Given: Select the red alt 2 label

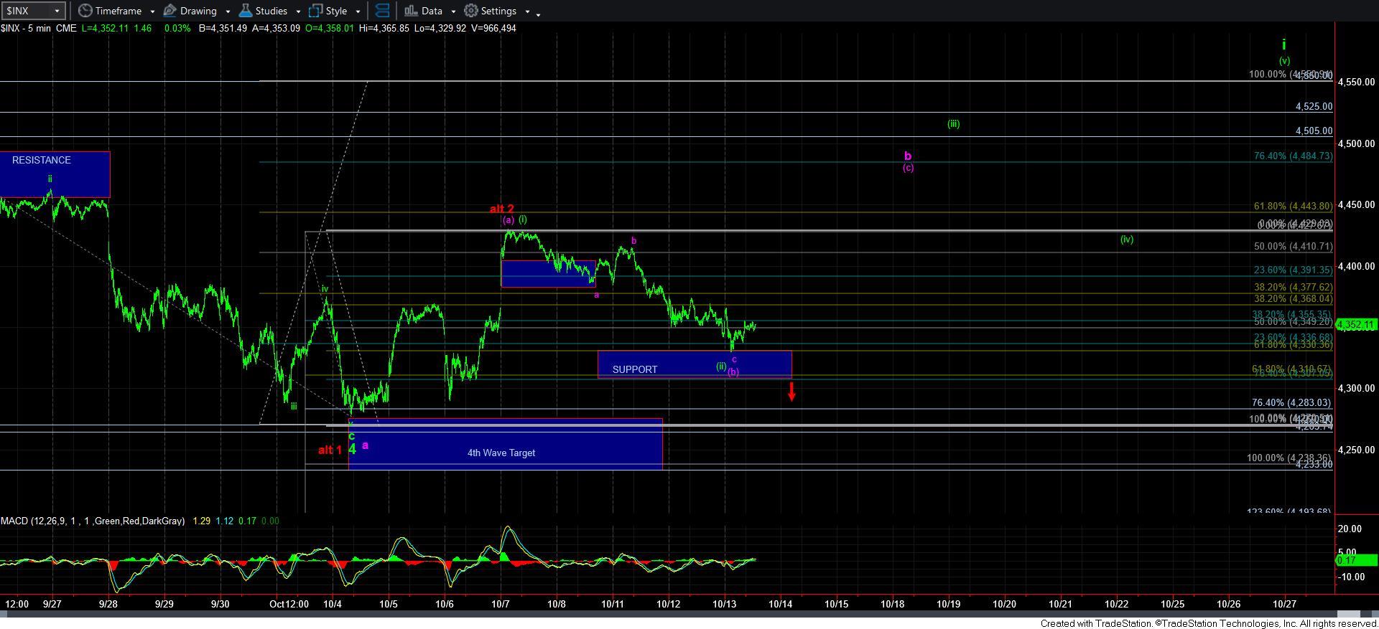Looking at the screenshot, I should [502, 209].
